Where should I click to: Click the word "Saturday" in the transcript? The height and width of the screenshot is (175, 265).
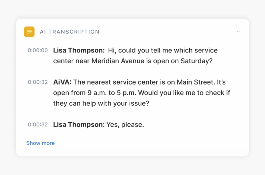[196, 61]
